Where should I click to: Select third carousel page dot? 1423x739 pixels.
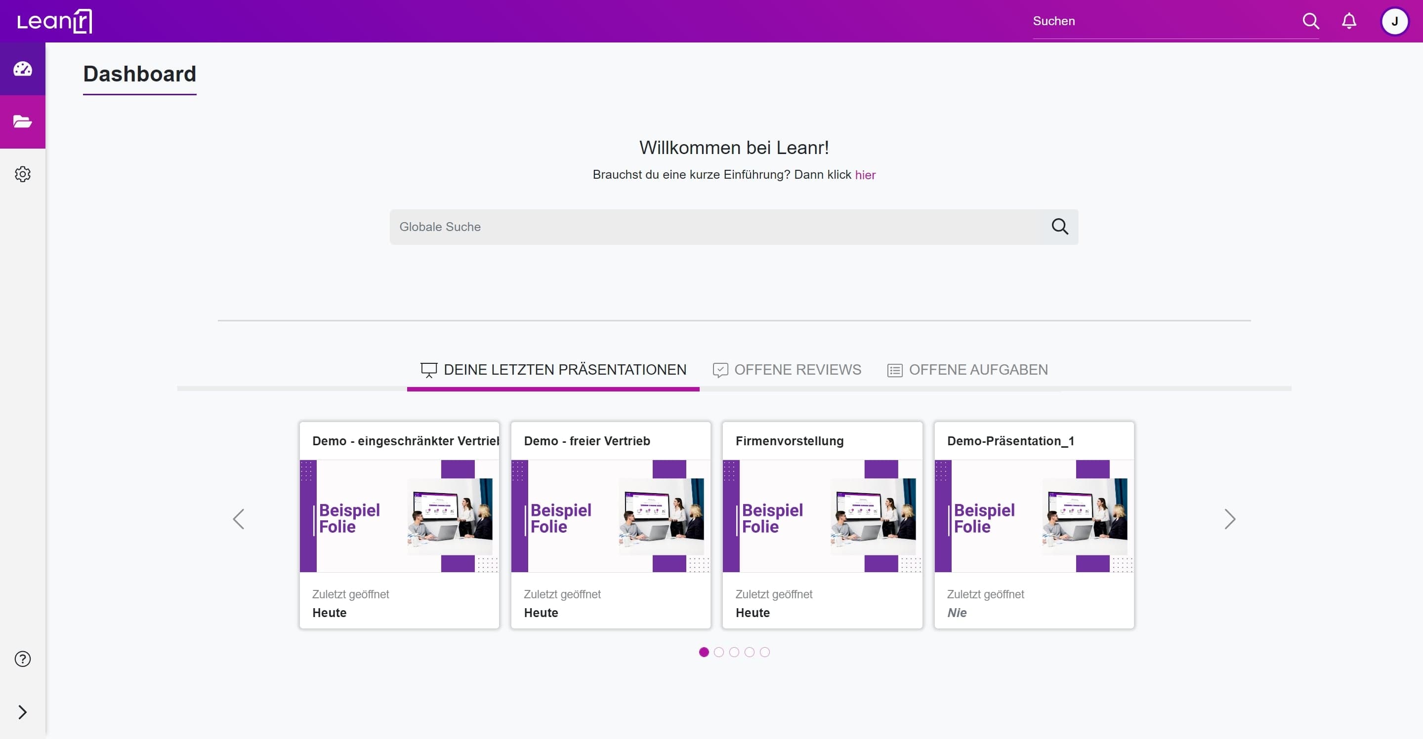pos(734,652)
